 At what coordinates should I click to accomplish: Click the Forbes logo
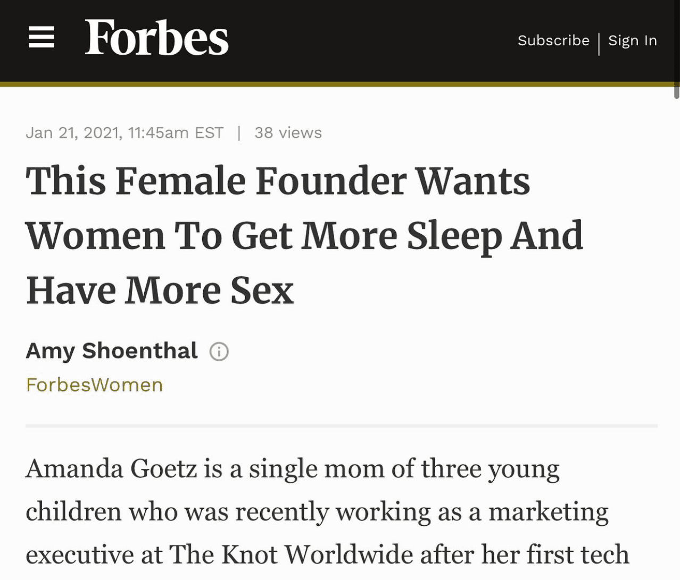tap(156, 38)
